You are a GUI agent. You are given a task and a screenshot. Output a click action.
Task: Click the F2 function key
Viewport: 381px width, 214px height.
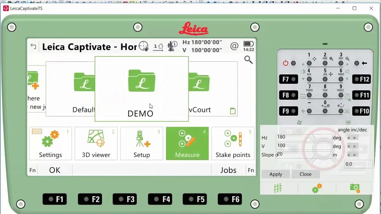coord(90,199)
